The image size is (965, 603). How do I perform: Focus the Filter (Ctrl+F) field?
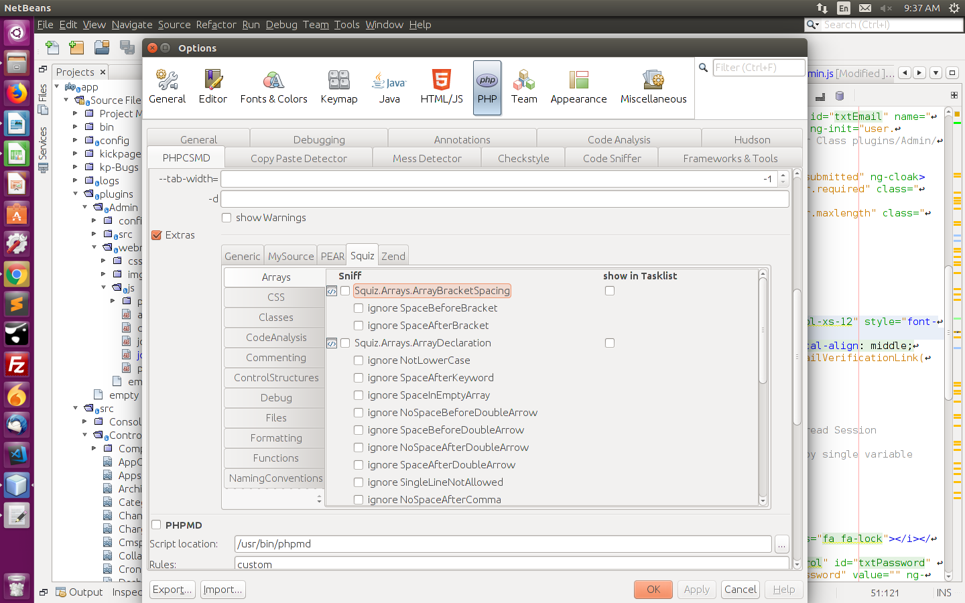coord(759,68)
